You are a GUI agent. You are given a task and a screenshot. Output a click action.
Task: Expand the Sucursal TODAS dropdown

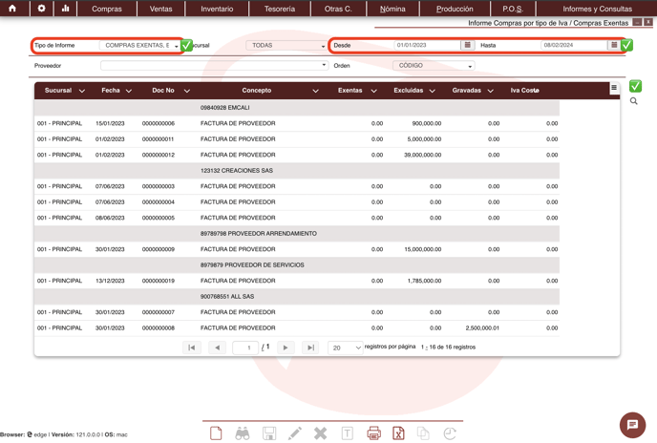tap(286, 45)
